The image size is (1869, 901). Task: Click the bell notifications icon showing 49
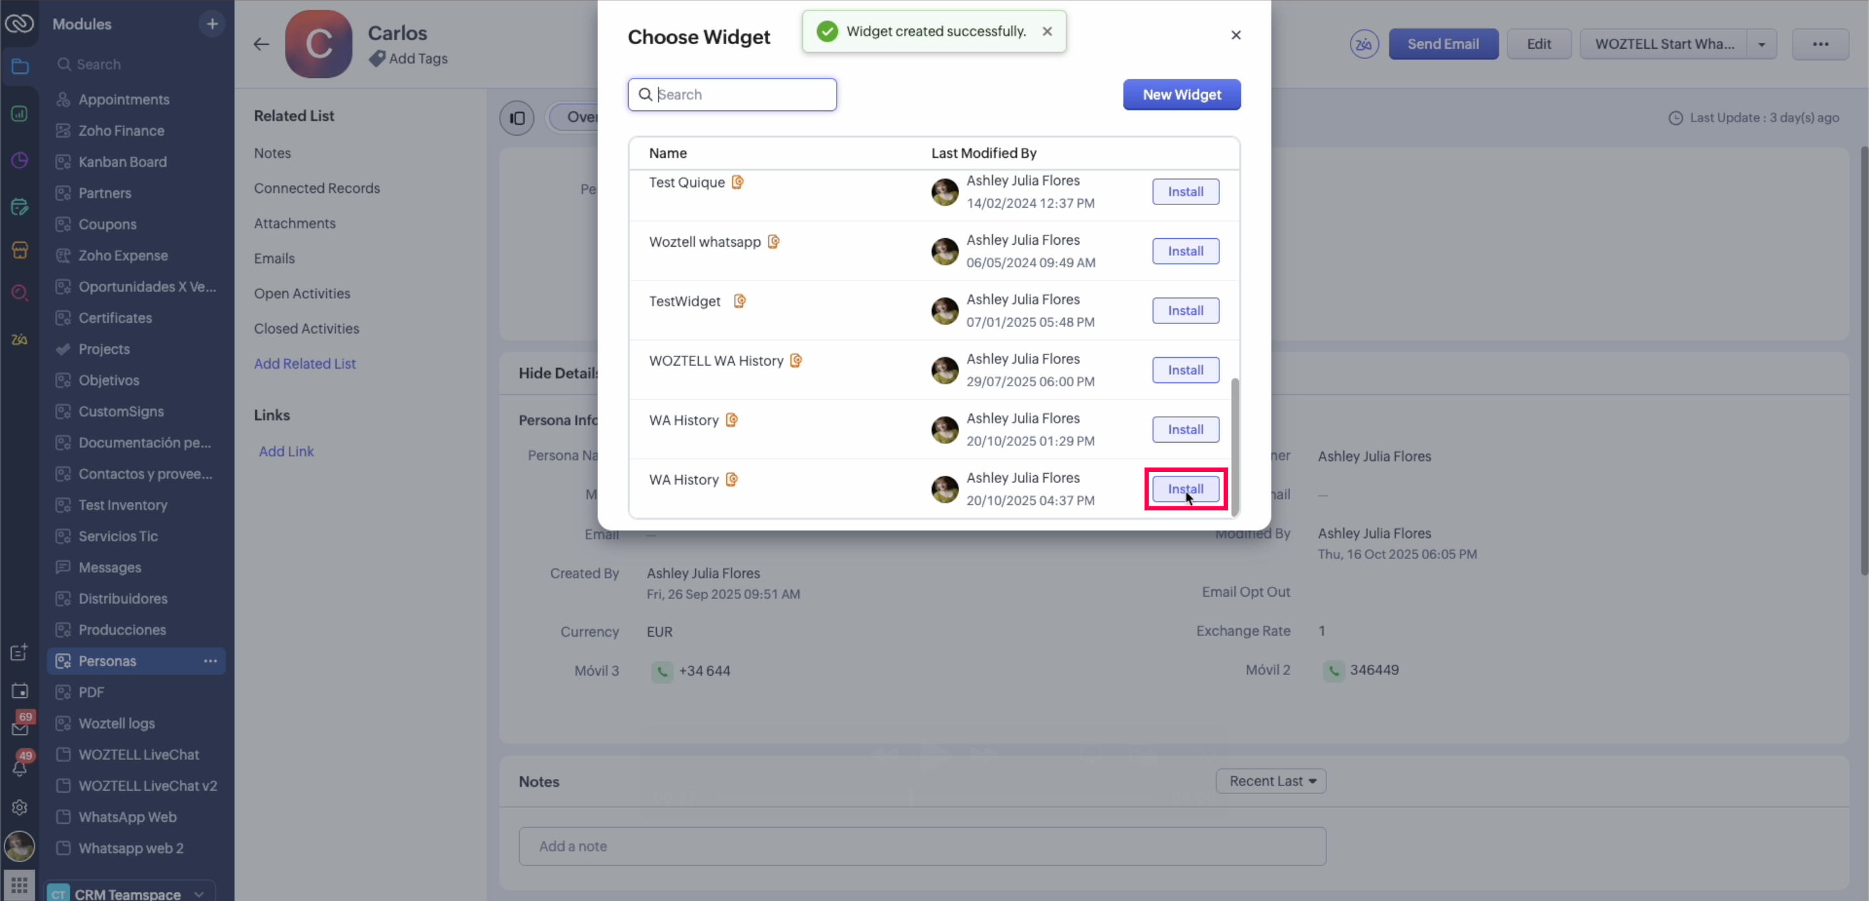click(19, 768)
